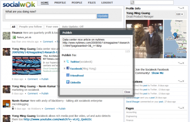Image resolution: width=190 pixels, height=122 pixels.
Task: Close the Publish dialog with Close button
Action: [127, 92]
